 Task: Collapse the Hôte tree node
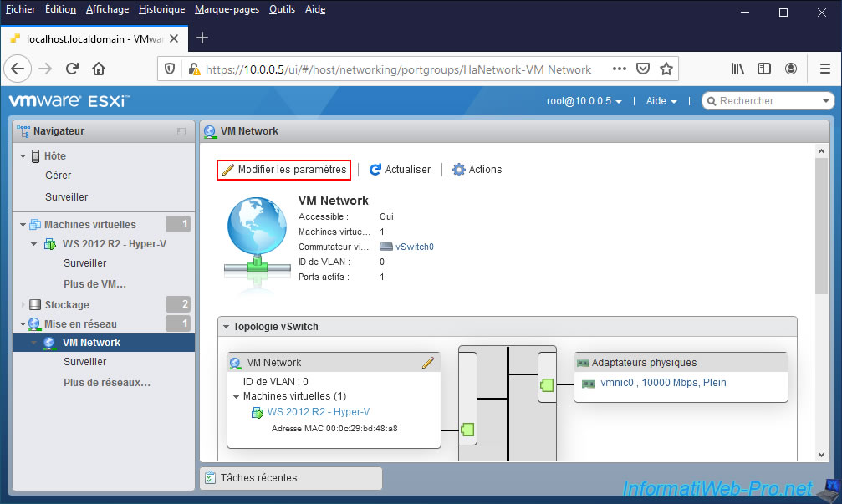coord(23,156)
